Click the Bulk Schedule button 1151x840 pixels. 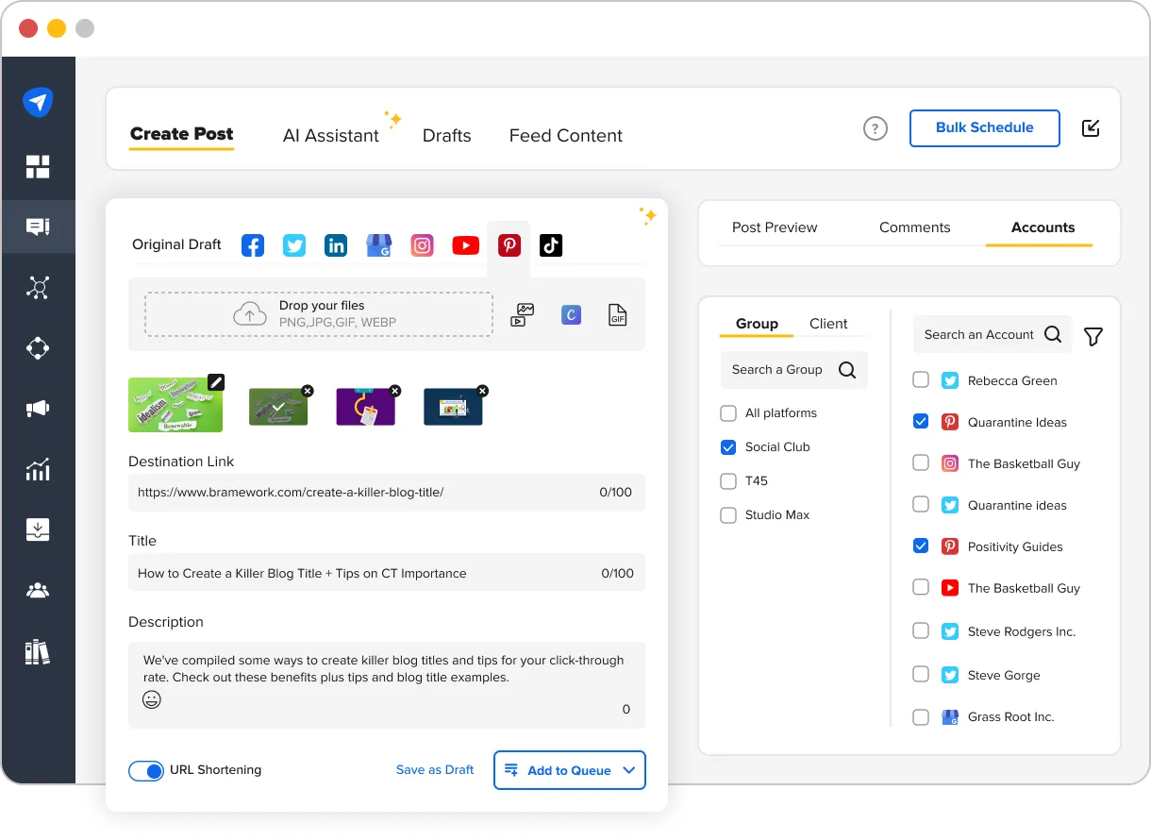tap(984, 127)
